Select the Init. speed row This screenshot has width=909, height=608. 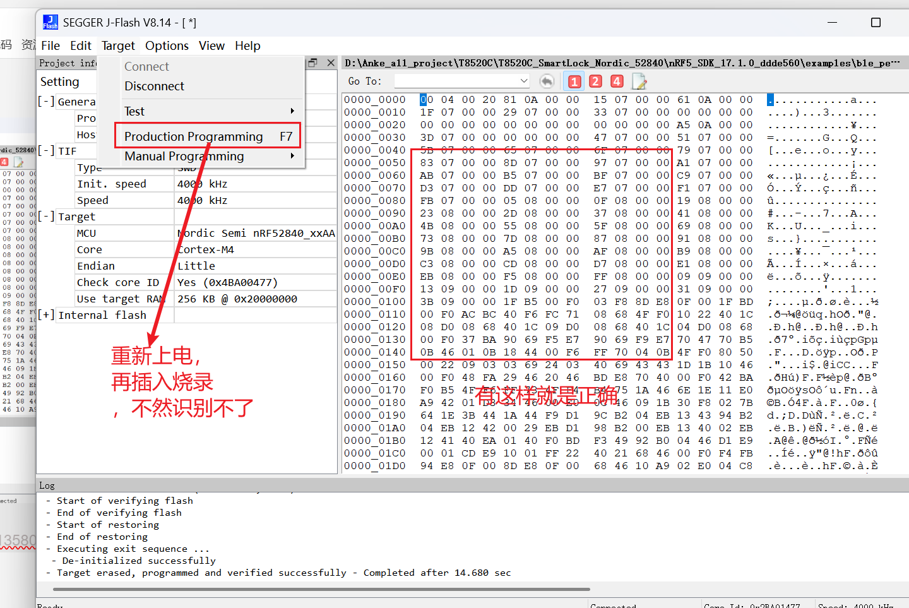pos(206,184)
